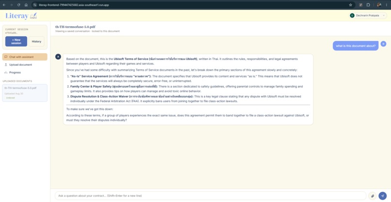
Task: Open the Dechnarin Prabpala account dropdown
Action: click(368, 16)
